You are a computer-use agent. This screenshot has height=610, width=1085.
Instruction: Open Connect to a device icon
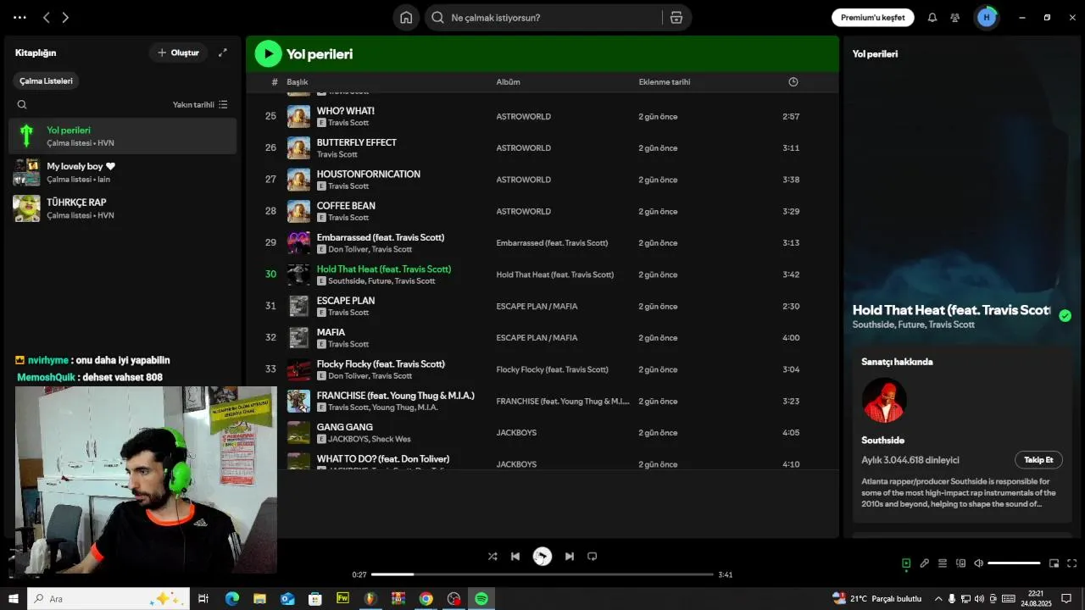[x=961, y=563]
